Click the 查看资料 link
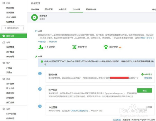This screenshot has height=121, width=156. tap(148, 78)
